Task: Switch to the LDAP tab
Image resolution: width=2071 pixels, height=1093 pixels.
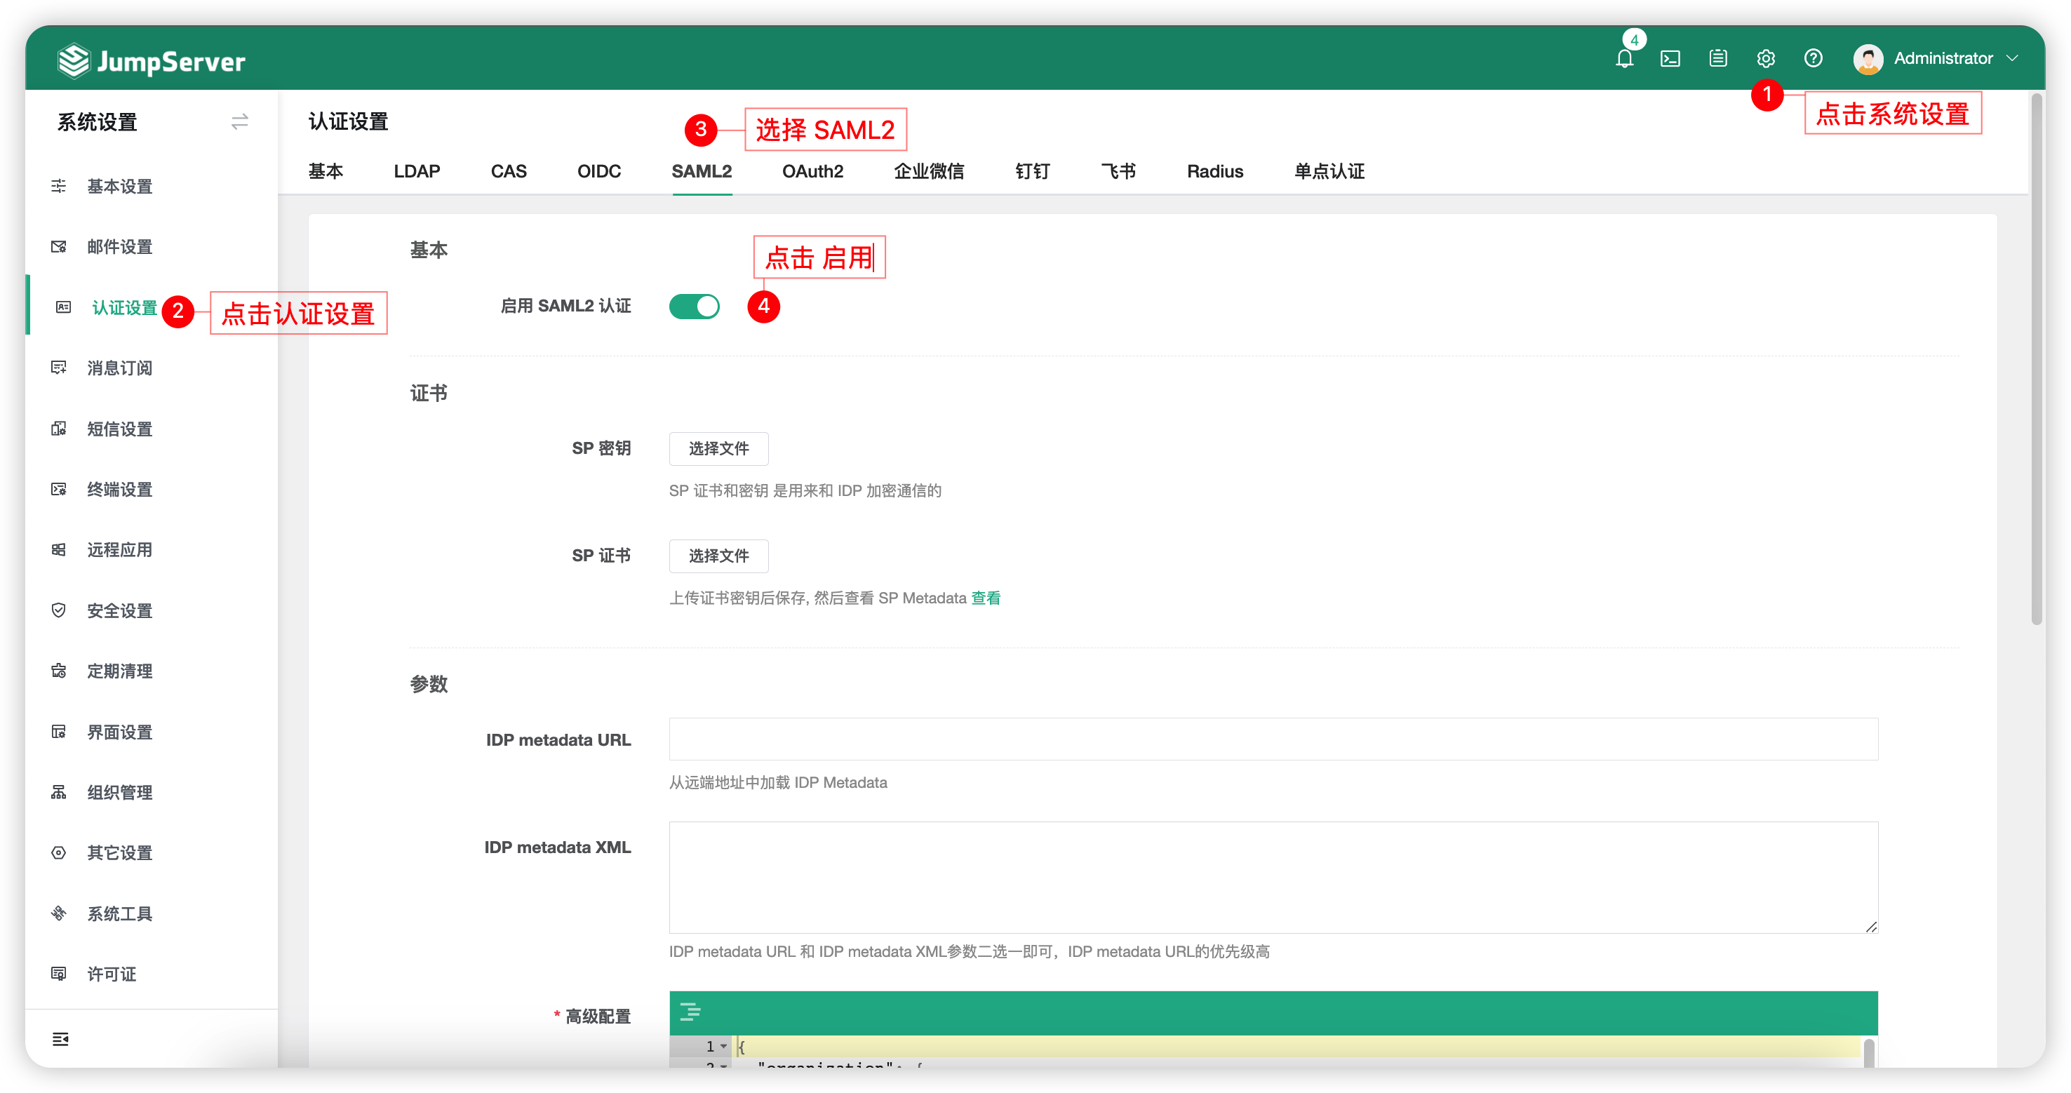Action: click(x=417, y=171)
